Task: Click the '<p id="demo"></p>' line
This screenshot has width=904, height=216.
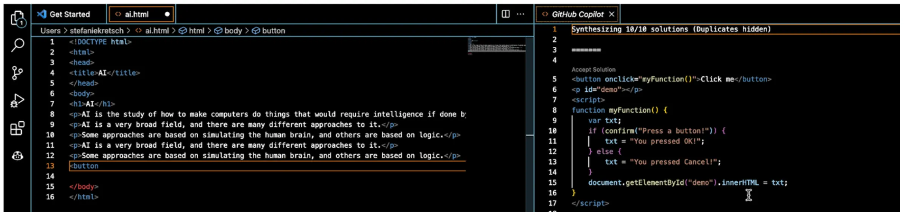Action: pyautogui.click(x=607, y=89)
